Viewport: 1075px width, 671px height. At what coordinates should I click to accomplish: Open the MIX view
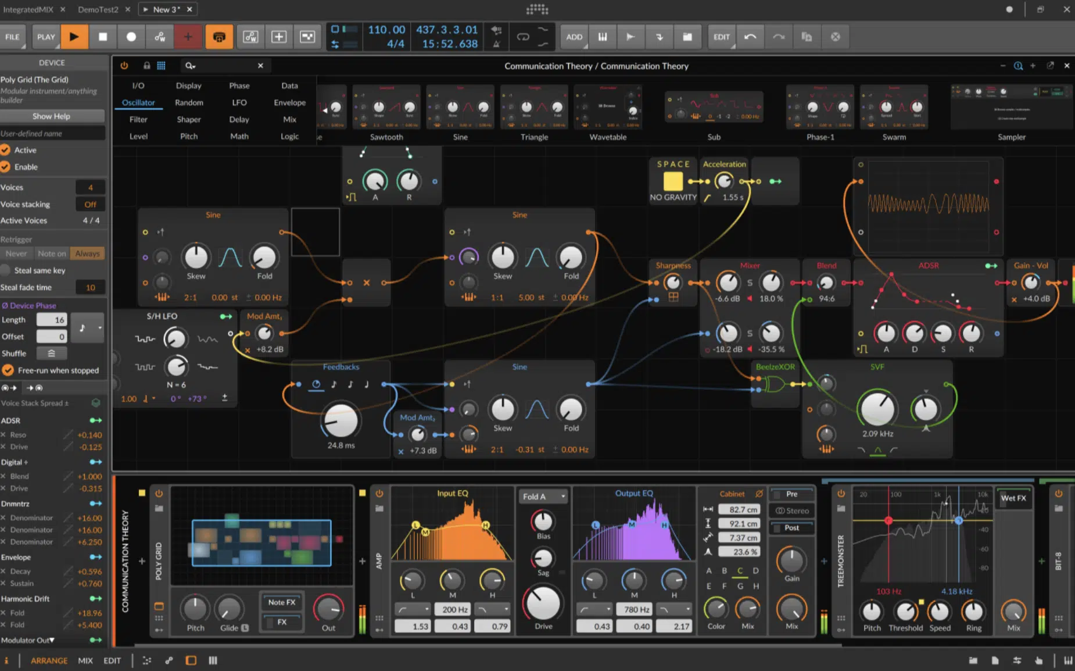[x=85, y=661]
